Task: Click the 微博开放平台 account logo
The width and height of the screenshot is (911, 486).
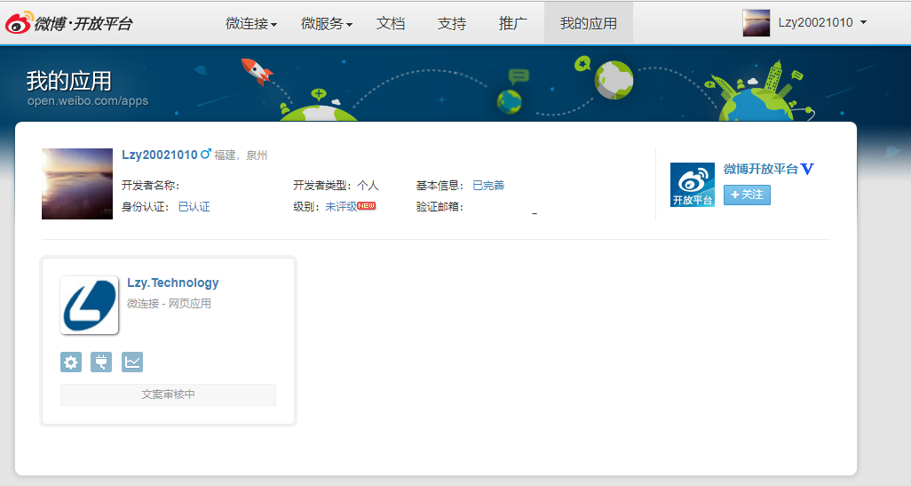Action: 692,185
